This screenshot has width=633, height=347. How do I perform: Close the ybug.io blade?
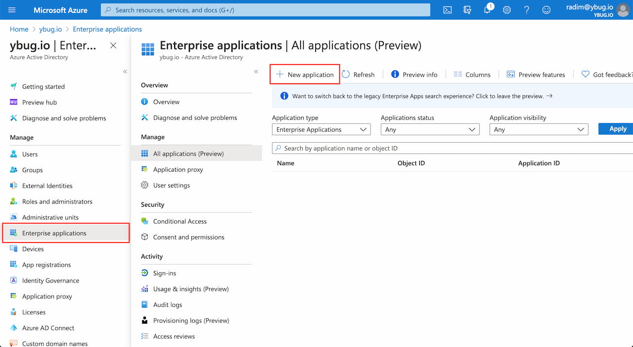113,45
